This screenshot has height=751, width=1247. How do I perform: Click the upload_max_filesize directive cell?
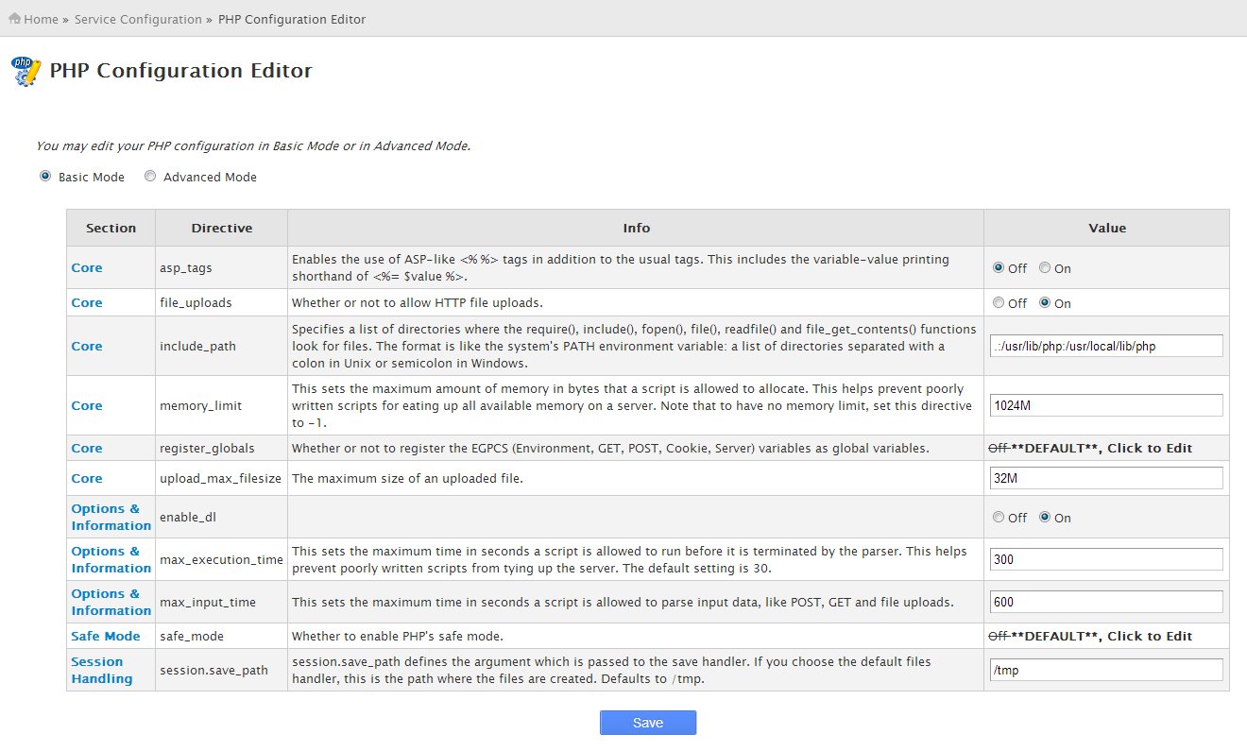(222, 478)
